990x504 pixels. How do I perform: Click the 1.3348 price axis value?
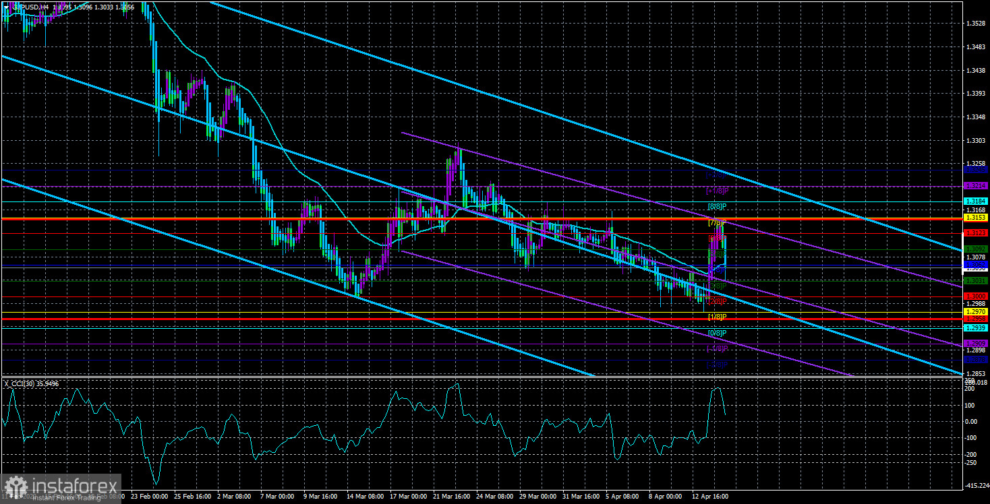click(976, 117)
